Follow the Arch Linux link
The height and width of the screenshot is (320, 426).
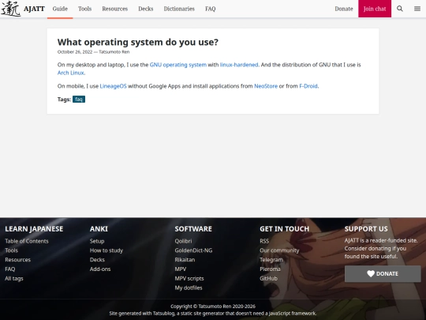71,73
